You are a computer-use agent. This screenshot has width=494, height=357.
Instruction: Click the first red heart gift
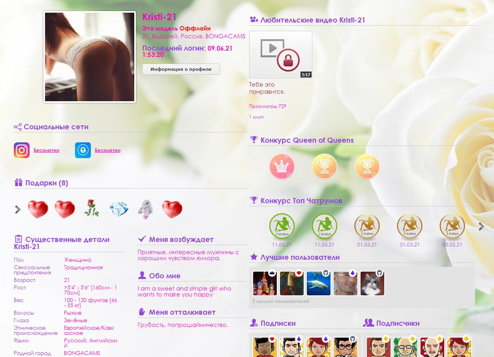click(38, 210)
